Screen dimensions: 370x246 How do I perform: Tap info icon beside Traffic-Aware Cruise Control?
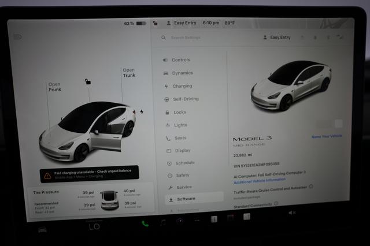311,187
